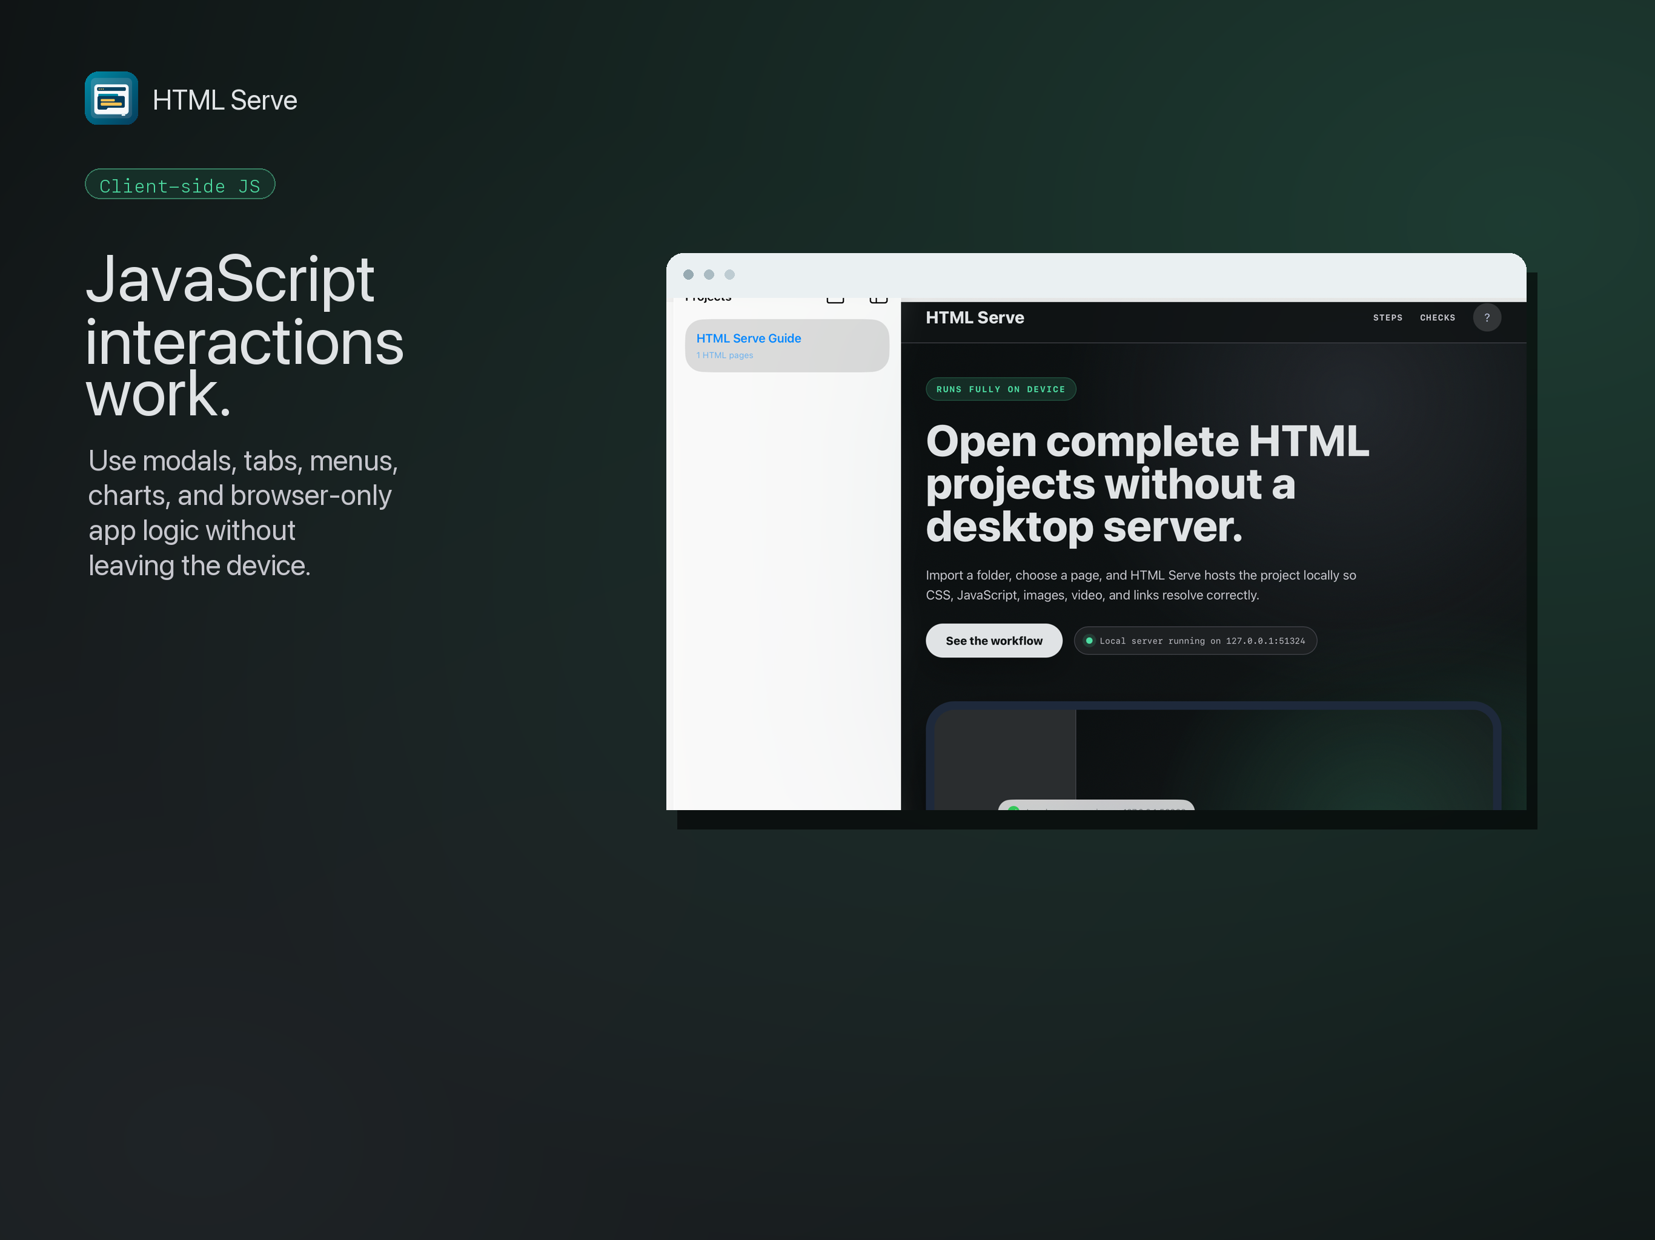Click the HTML Serve wordmark beside the app icon
Image resolution: width=1655 pixels, height=1240 pixels.
tap(225, 101)
